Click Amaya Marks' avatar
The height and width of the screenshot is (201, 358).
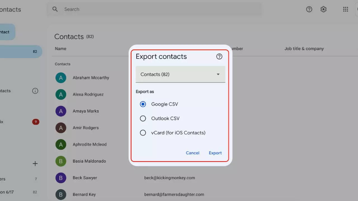pos(61,111)
